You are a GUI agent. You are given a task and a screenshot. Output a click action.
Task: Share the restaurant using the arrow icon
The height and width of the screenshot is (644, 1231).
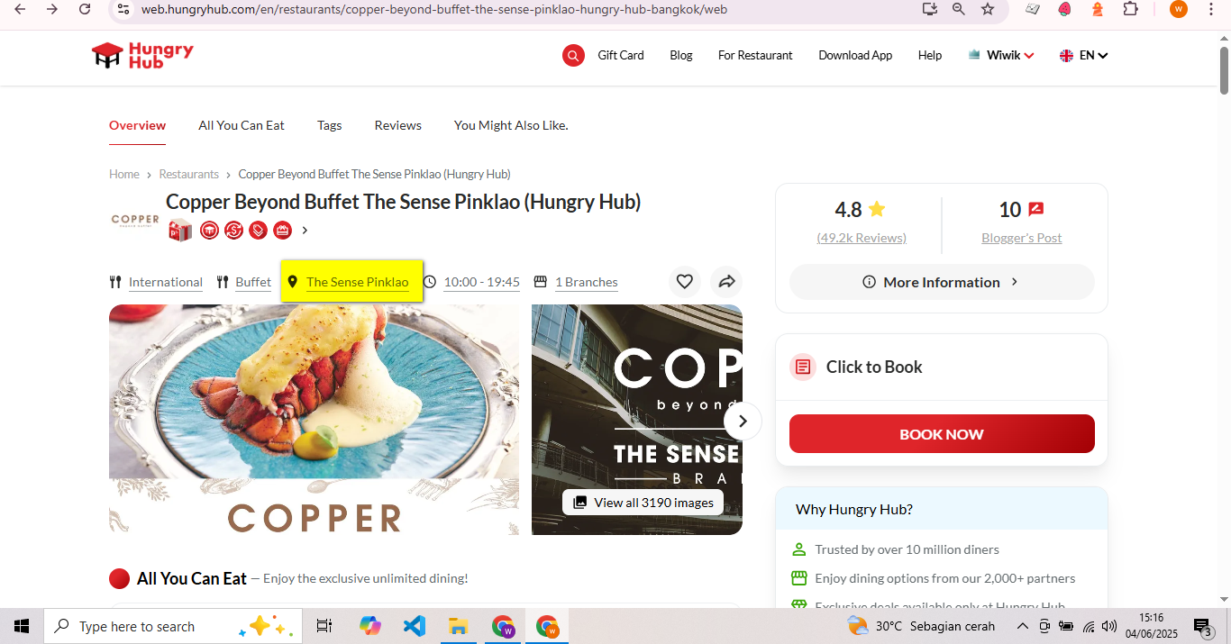pos(726,282)
